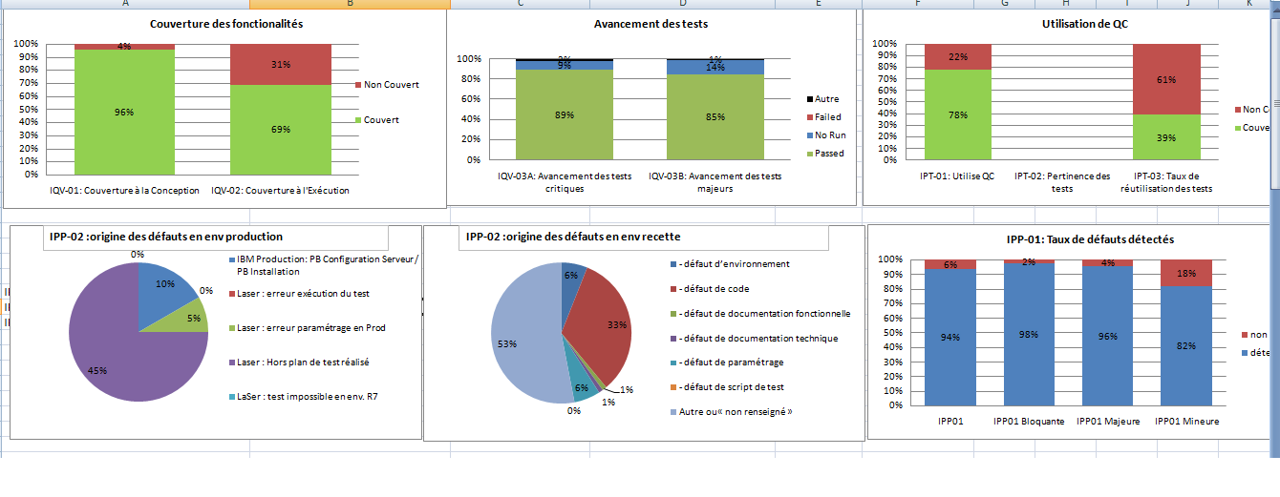The height and width of the screenshot is (497, 1280).
Task: Click green 'Couvert' legend swatch in Couverture chart
Action: [359, 120]
